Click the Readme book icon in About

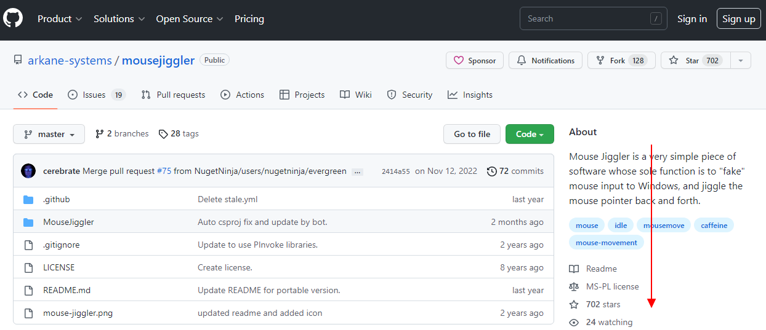pyautogui.click(x=574, y=269)
